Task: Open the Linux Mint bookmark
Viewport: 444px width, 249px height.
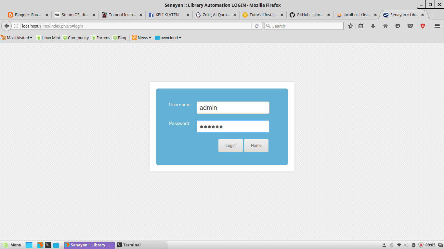Action: click(x=48, y=38)
